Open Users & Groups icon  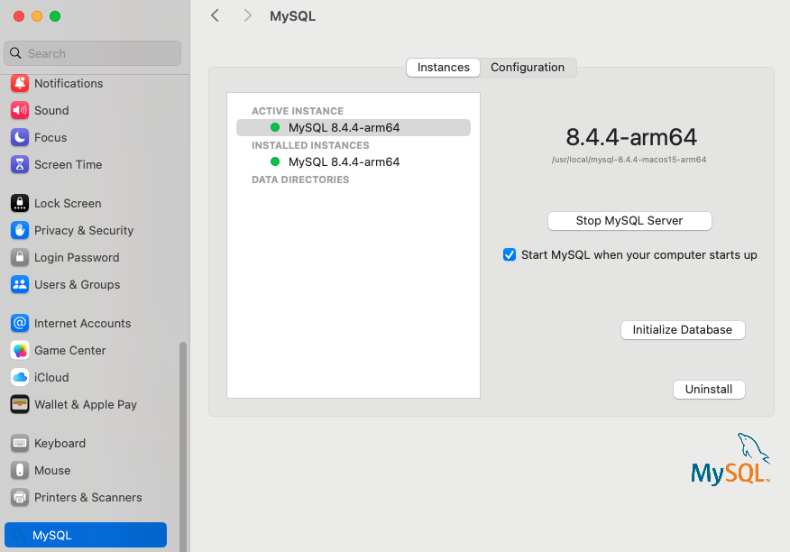(x=20, y=284)
